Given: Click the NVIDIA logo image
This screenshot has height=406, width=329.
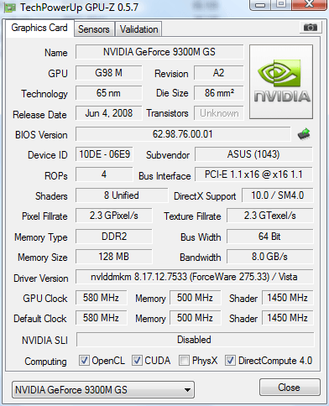Looking at the screenshot, I should tap(281, 82).
